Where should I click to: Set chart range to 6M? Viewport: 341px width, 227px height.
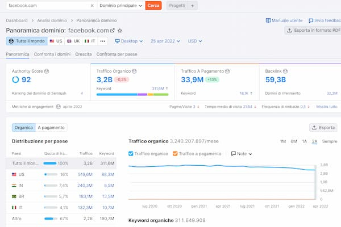(294, 141)
